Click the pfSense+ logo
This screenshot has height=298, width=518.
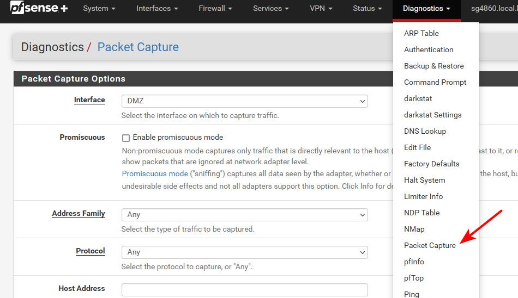tap(39, 8)
